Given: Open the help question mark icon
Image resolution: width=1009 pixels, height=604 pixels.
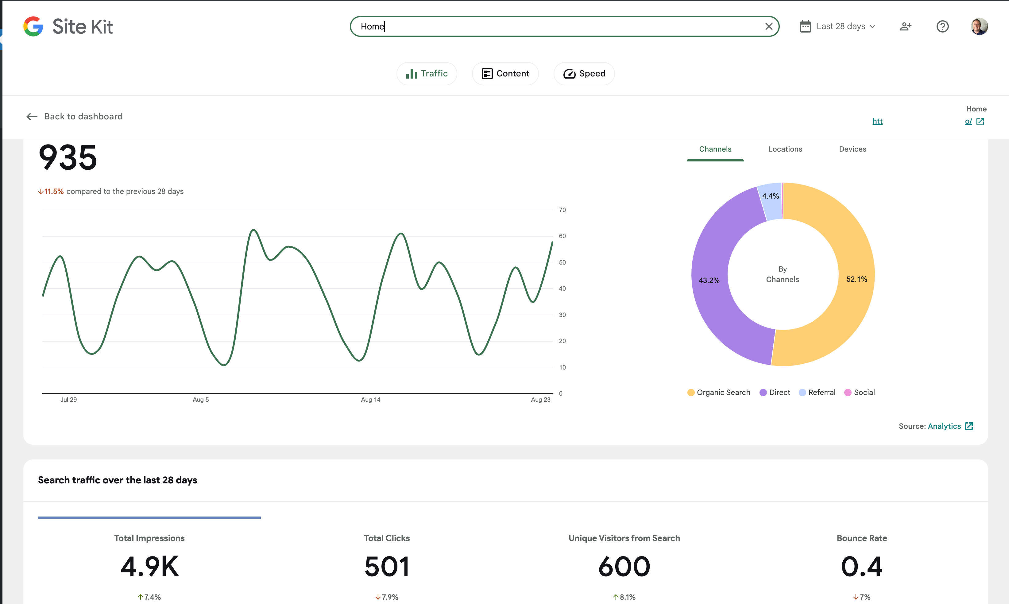Looking at the screenshot, I should [x=943, y=26].
